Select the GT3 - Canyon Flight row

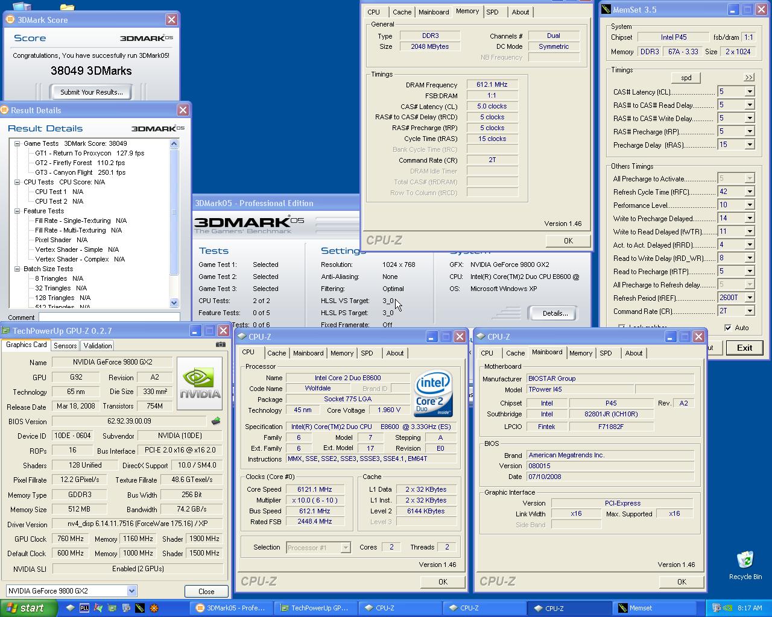tap(80, 172)
